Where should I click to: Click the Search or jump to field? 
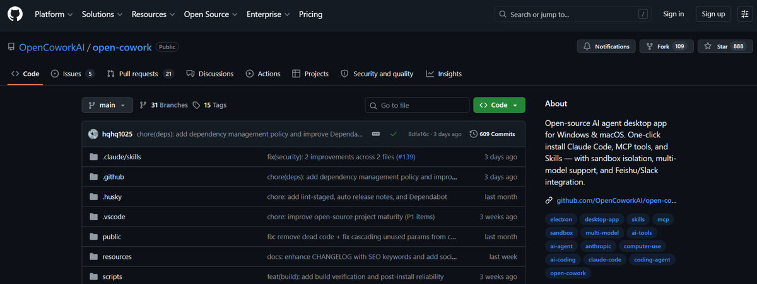coord(574,14)
